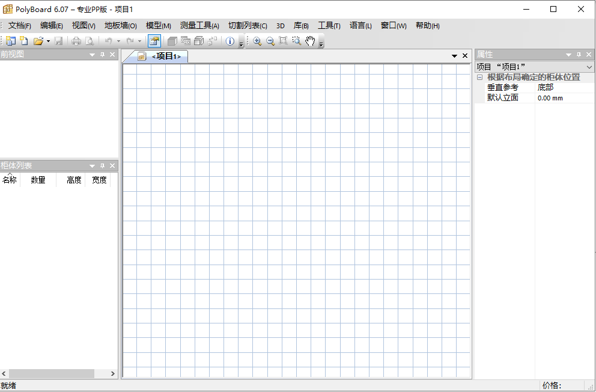Image resolution: width=596 pixels, height=392 pixels.
Task: Click the open folder icon
Action: pos(38,41)
